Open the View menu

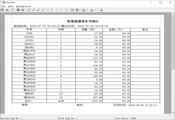coord(11,6)
